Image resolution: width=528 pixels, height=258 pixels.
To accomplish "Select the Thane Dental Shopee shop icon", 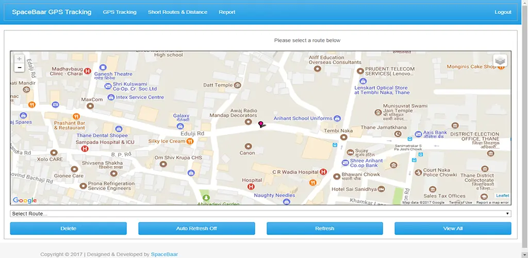I will pyautogui.click(x=119, y=128).
